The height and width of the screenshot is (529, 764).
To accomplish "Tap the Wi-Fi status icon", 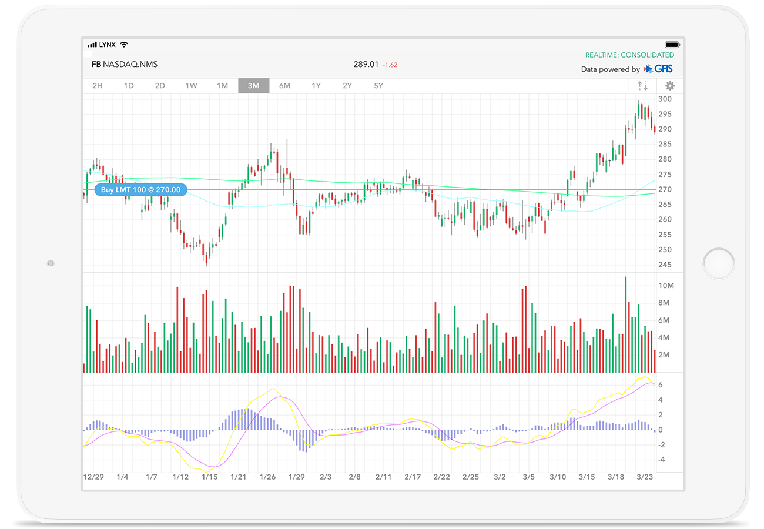I will pyautogui.click(x=123, y=45).
